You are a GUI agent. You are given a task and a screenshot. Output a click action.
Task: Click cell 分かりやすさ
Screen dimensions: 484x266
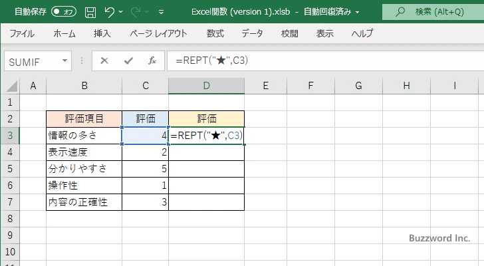coord(84,169)
